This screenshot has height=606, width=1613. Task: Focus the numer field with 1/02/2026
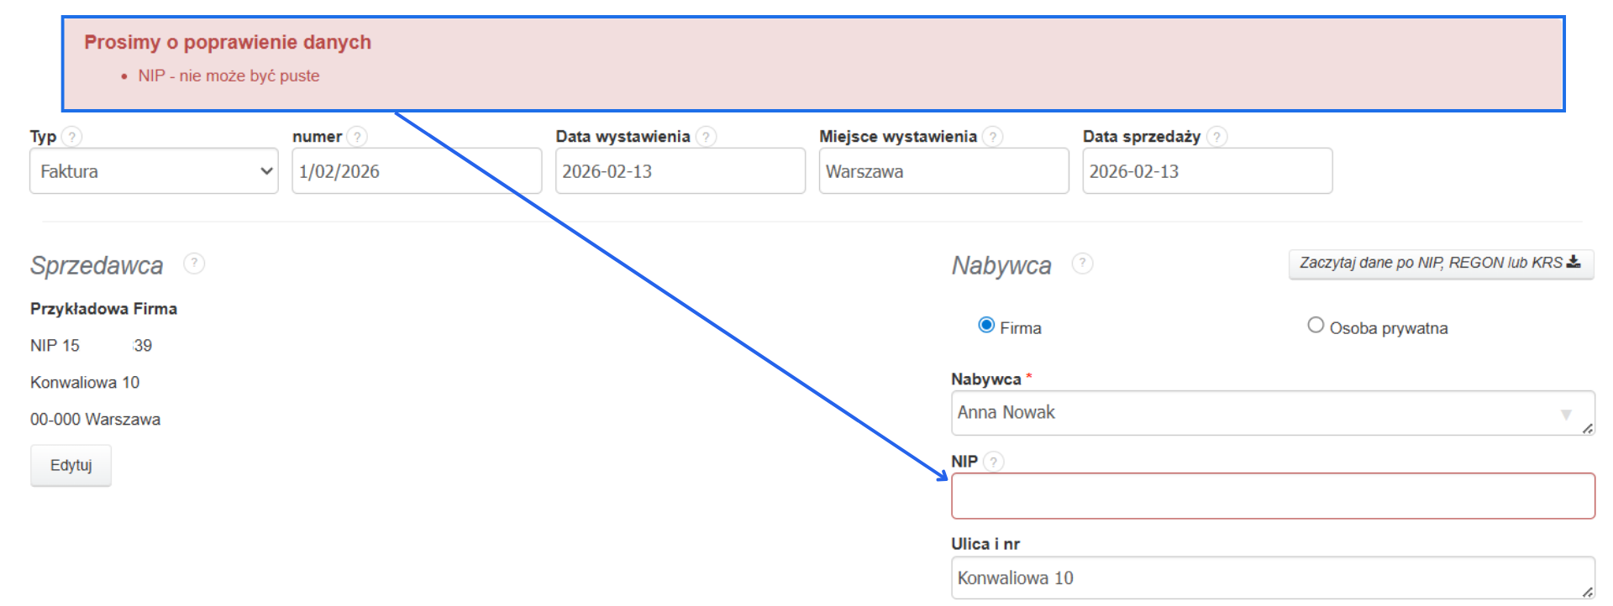click(x=417, y=171)
